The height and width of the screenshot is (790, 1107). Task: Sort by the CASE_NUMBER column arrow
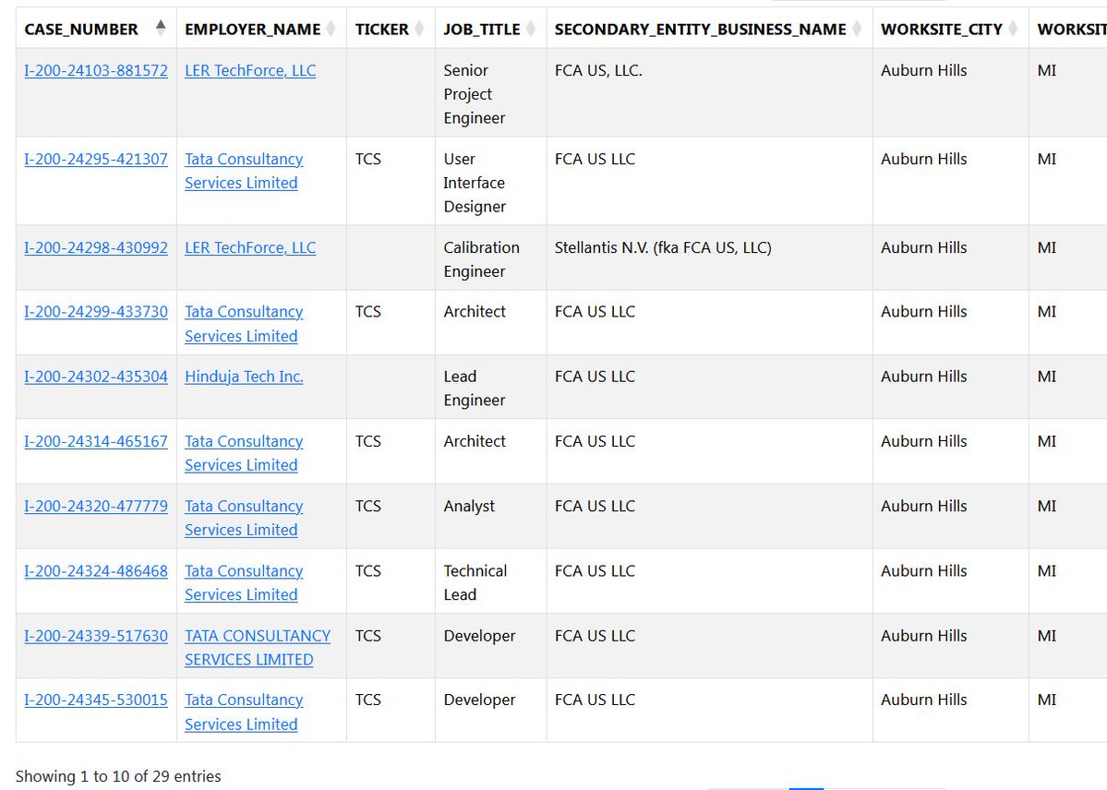pyautogui.click(x=161, y=29)
